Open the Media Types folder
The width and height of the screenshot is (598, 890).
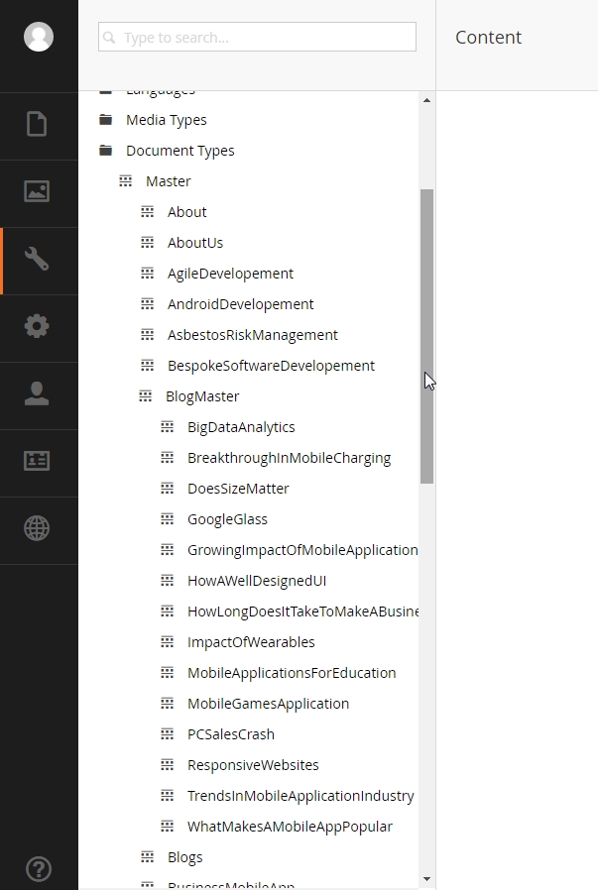(166, 120)
